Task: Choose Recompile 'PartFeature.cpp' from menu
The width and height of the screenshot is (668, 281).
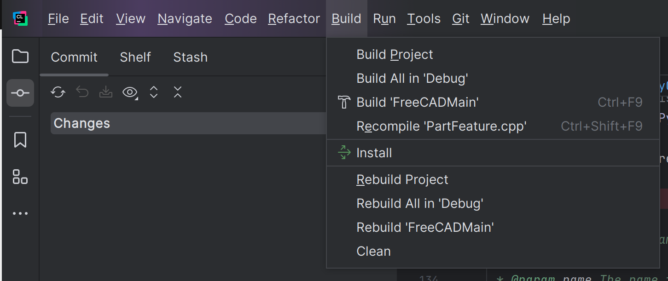Action: (x=441, y=126)
